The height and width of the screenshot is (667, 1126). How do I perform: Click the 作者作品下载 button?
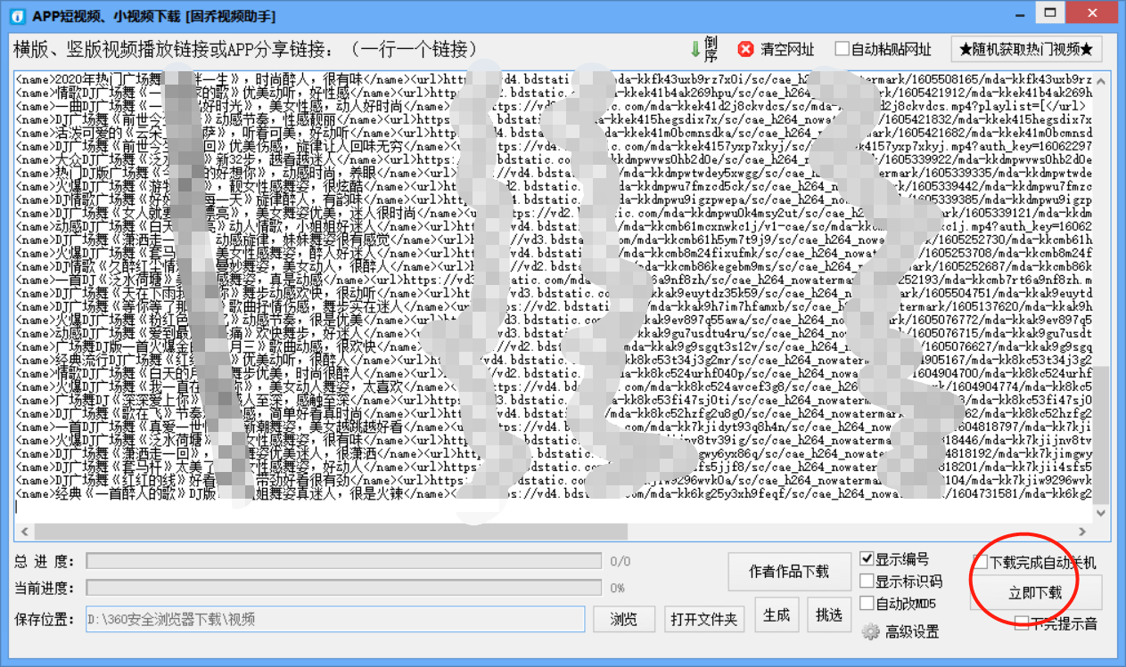click(x=789, y=571)
